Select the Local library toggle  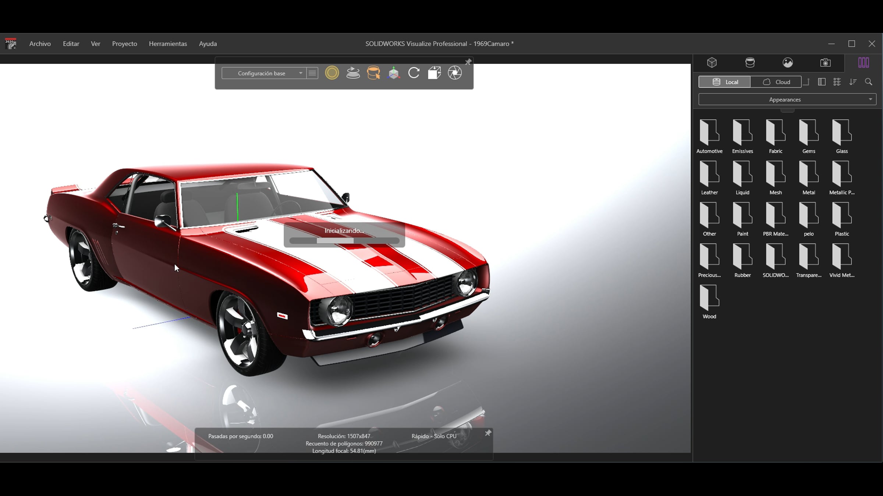click(724, 82)
